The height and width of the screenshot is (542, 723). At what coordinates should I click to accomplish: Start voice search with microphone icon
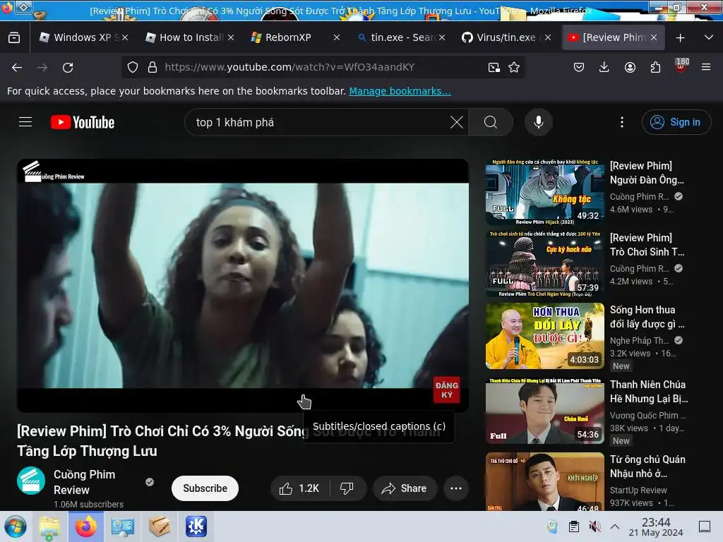coord(538,122)
